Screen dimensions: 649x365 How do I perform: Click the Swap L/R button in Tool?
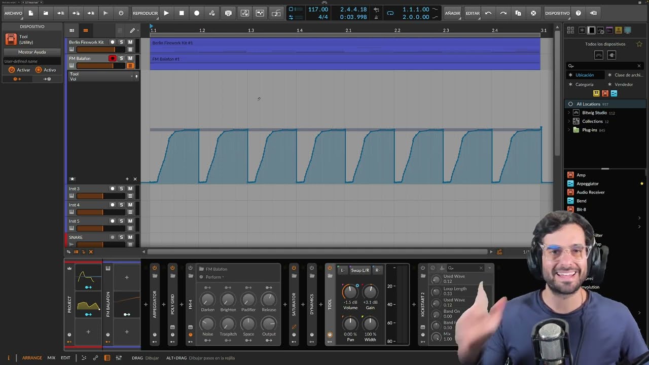click(x=360, y=270)
